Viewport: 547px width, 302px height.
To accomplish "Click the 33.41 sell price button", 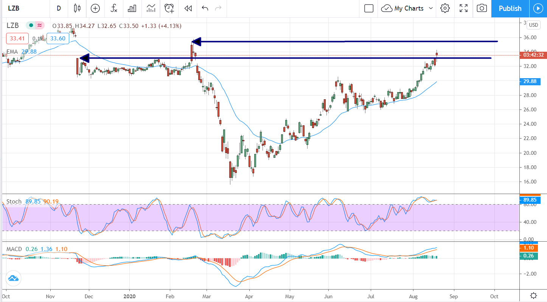I will click(17, 38).
